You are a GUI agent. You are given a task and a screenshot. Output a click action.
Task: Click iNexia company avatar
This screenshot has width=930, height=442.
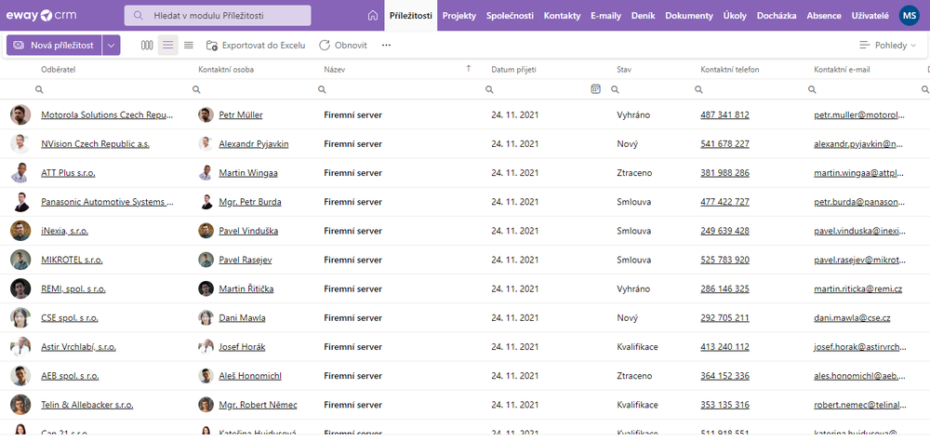pyautogui.click(x=20, y=231)
